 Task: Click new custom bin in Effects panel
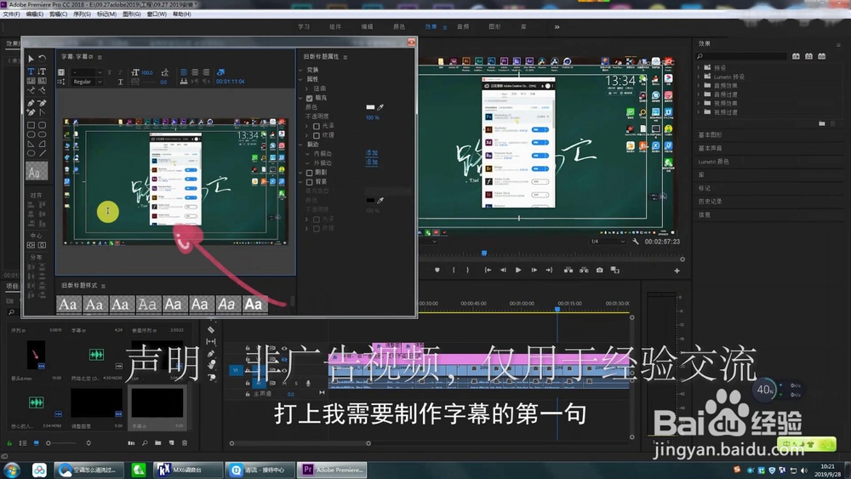pos(822,123)
